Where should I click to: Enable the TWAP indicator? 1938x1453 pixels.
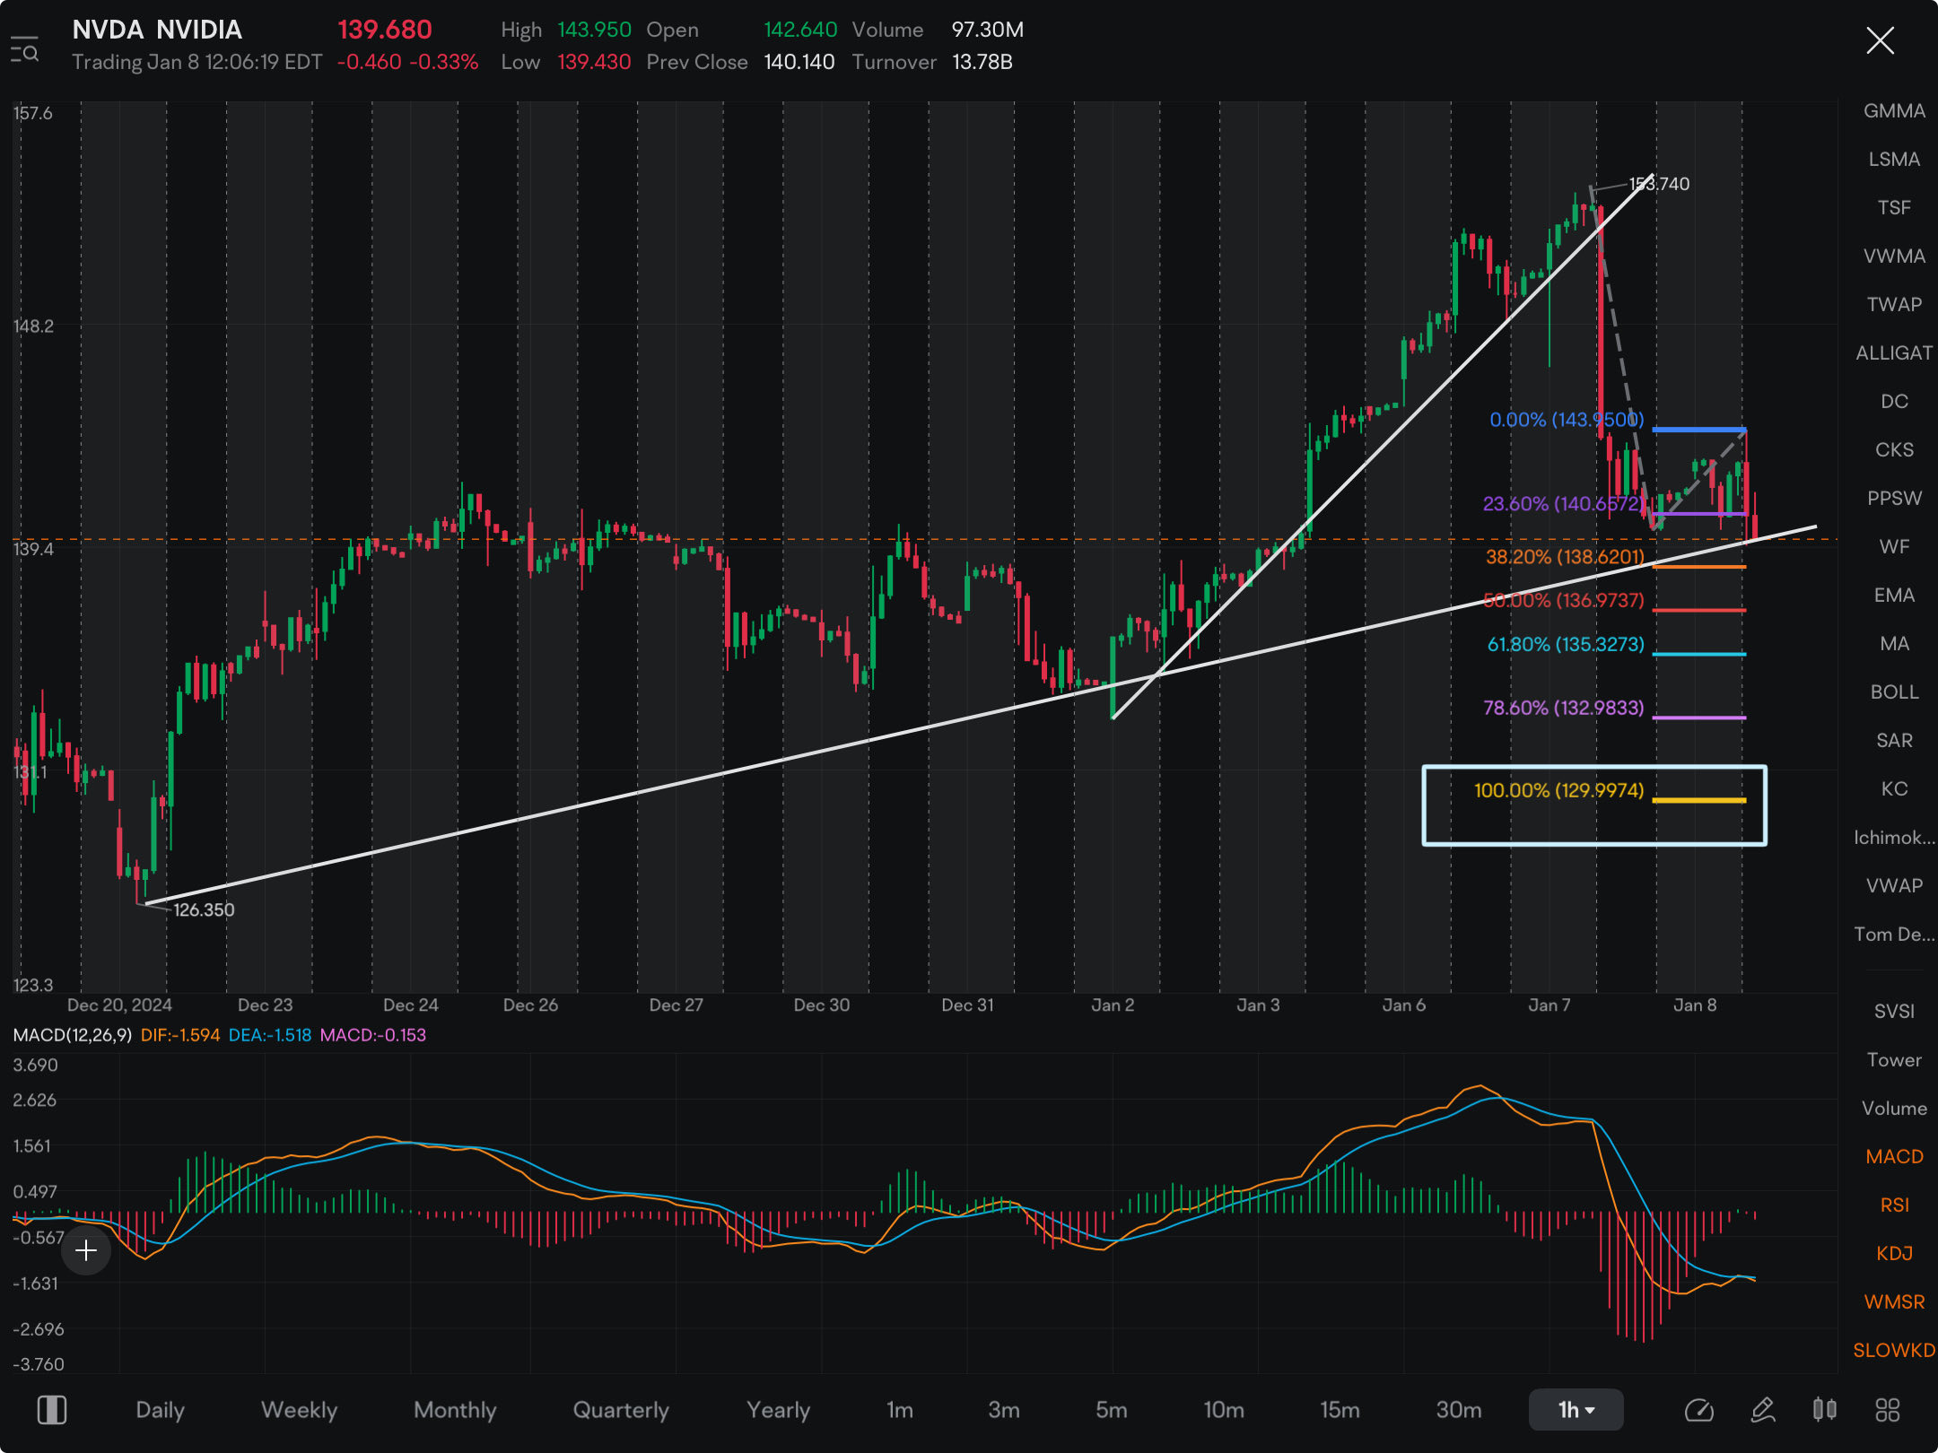click(x=1894, y=305)
